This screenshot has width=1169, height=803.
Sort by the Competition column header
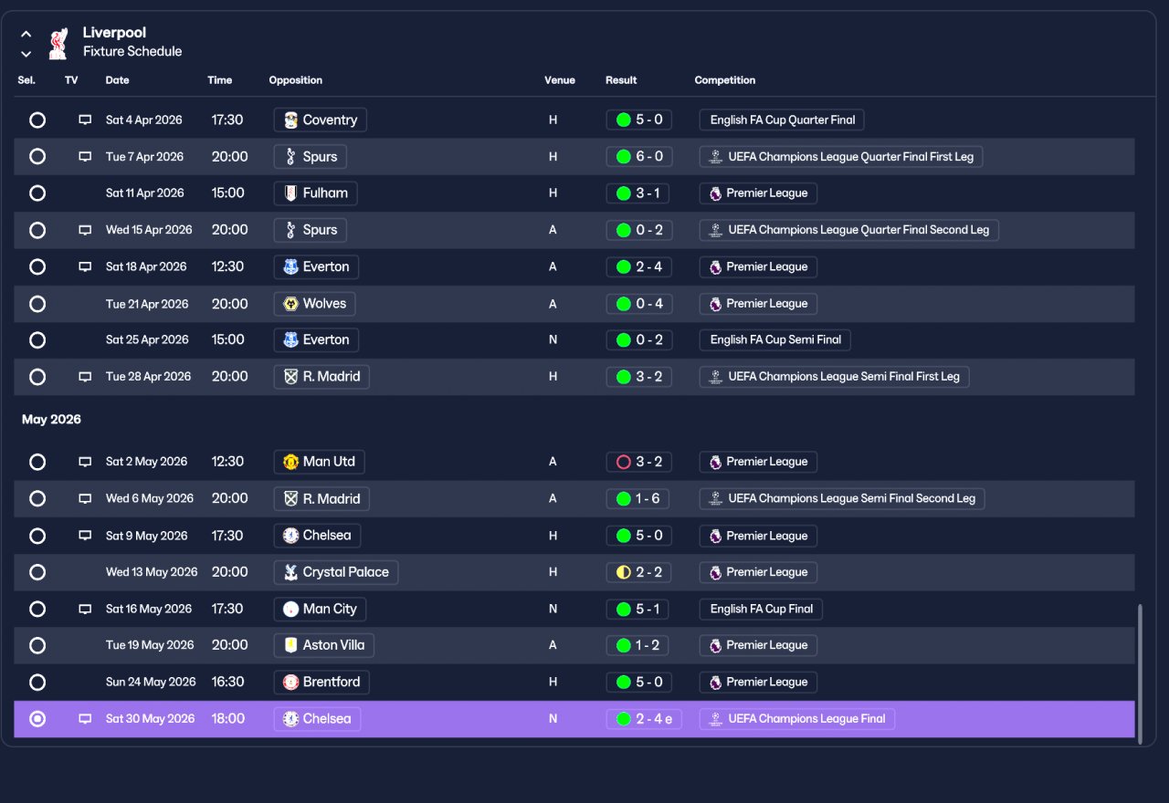click(x=725, y=80)
